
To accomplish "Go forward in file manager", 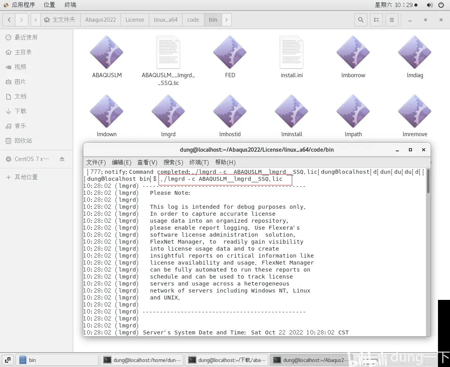I will 22,20.
